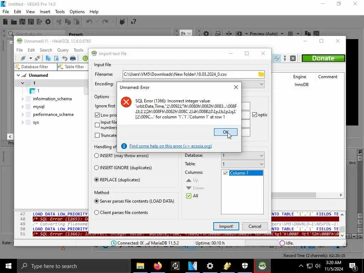This screenshot has height=273, width=364.
Task: Open the VEGAS File menu
Action: pyautogui.click(x=6, y=12)
